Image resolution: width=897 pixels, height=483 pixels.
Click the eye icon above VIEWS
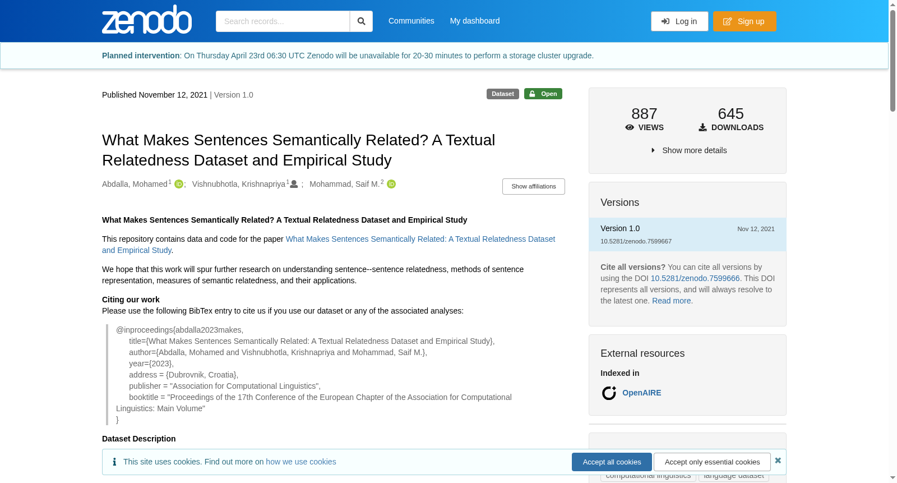[x=630, y=127]
